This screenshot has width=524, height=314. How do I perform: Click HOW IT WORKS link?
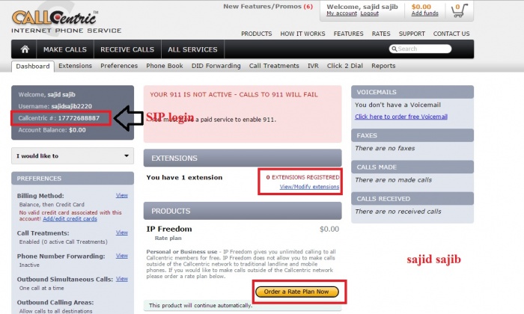[302, 34]
